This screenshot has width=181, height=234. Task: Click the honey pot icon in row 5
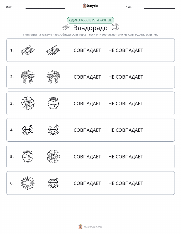[x=28, y=156]
